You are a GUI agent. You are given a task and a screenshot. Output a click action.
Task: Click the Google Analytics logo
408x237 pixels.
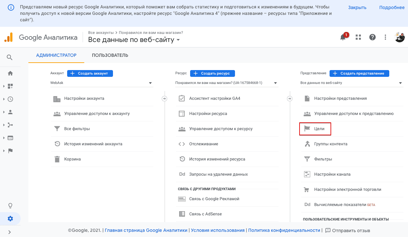(x=41, y=37)
